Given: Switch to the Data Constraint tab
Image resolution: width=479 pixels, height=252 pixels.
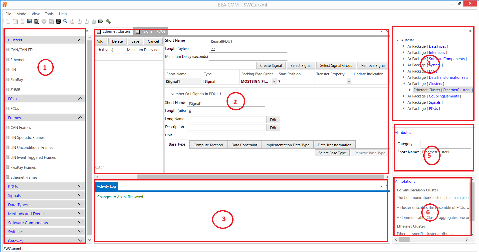Looking at the screenshot, I should pos(244,145).
